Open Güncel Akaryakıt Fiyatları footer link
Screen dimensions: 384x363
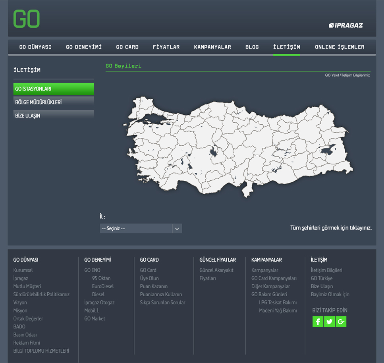pos(216,274)
